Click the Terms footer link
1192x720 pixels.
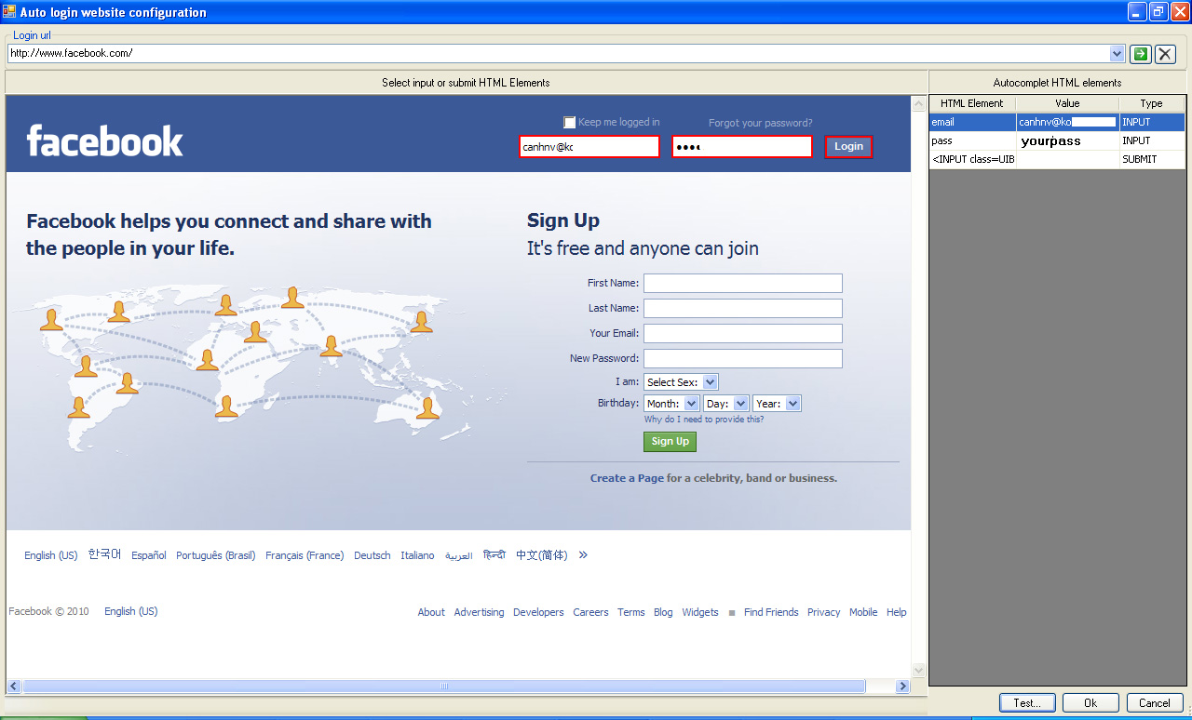[631, 612]
